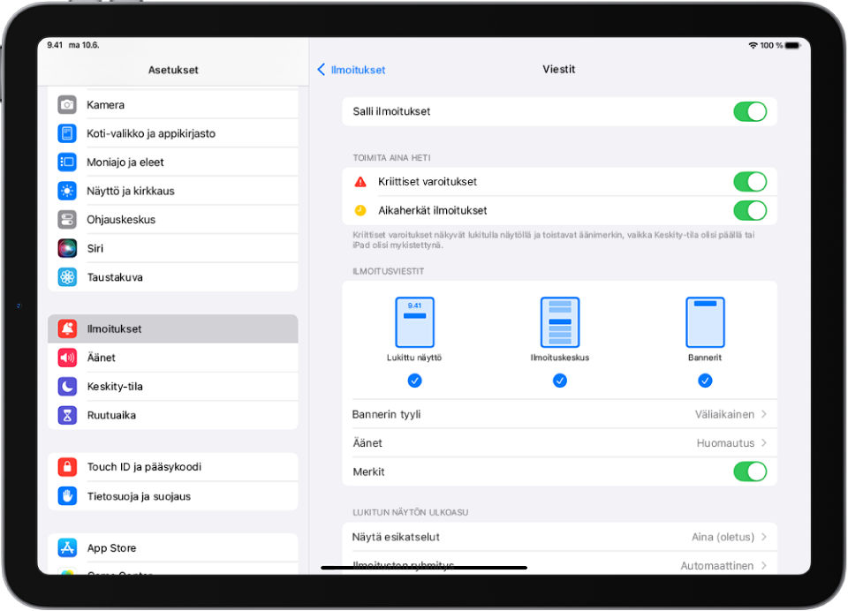Tap the back chevron beside Ilmoitukset
Viewport: 848px width, 611px height.
(322, 69)
